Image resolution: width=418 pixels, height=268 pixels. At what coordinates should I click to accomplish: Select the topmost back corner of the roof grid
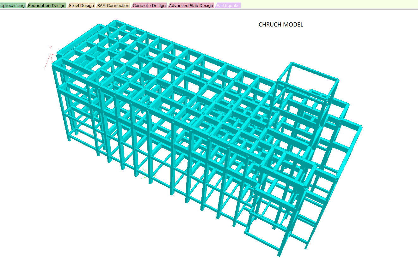[115, 21]
